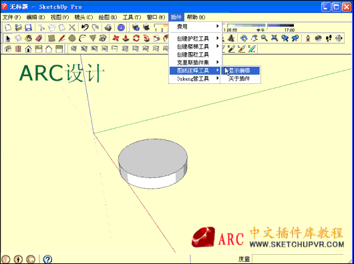This screenshot has height=264, width=354.
Task: Click the Undo arrow icon
Action: [x=85, y=28]
